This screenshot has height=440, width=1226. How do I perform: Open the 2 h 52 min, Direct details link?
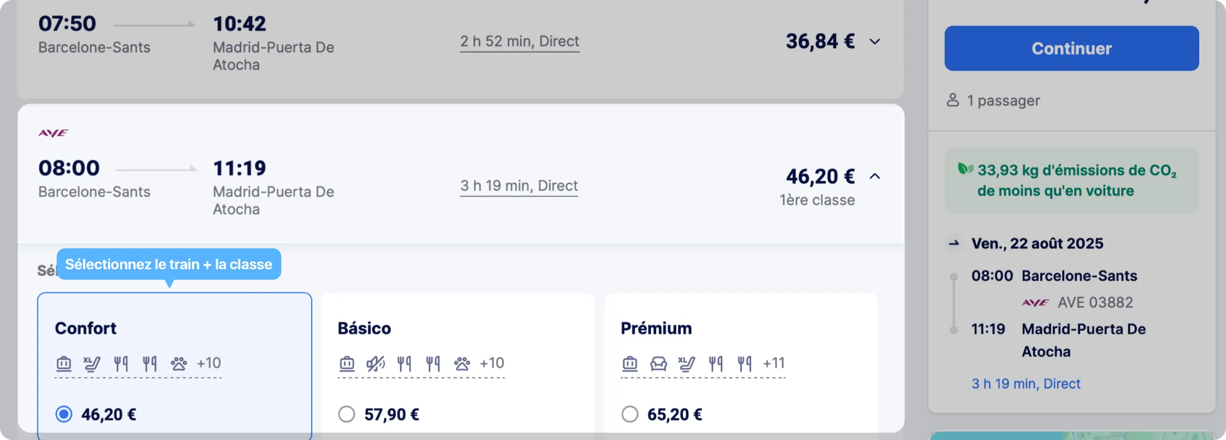pyautogui.click(x=520, y=41)
